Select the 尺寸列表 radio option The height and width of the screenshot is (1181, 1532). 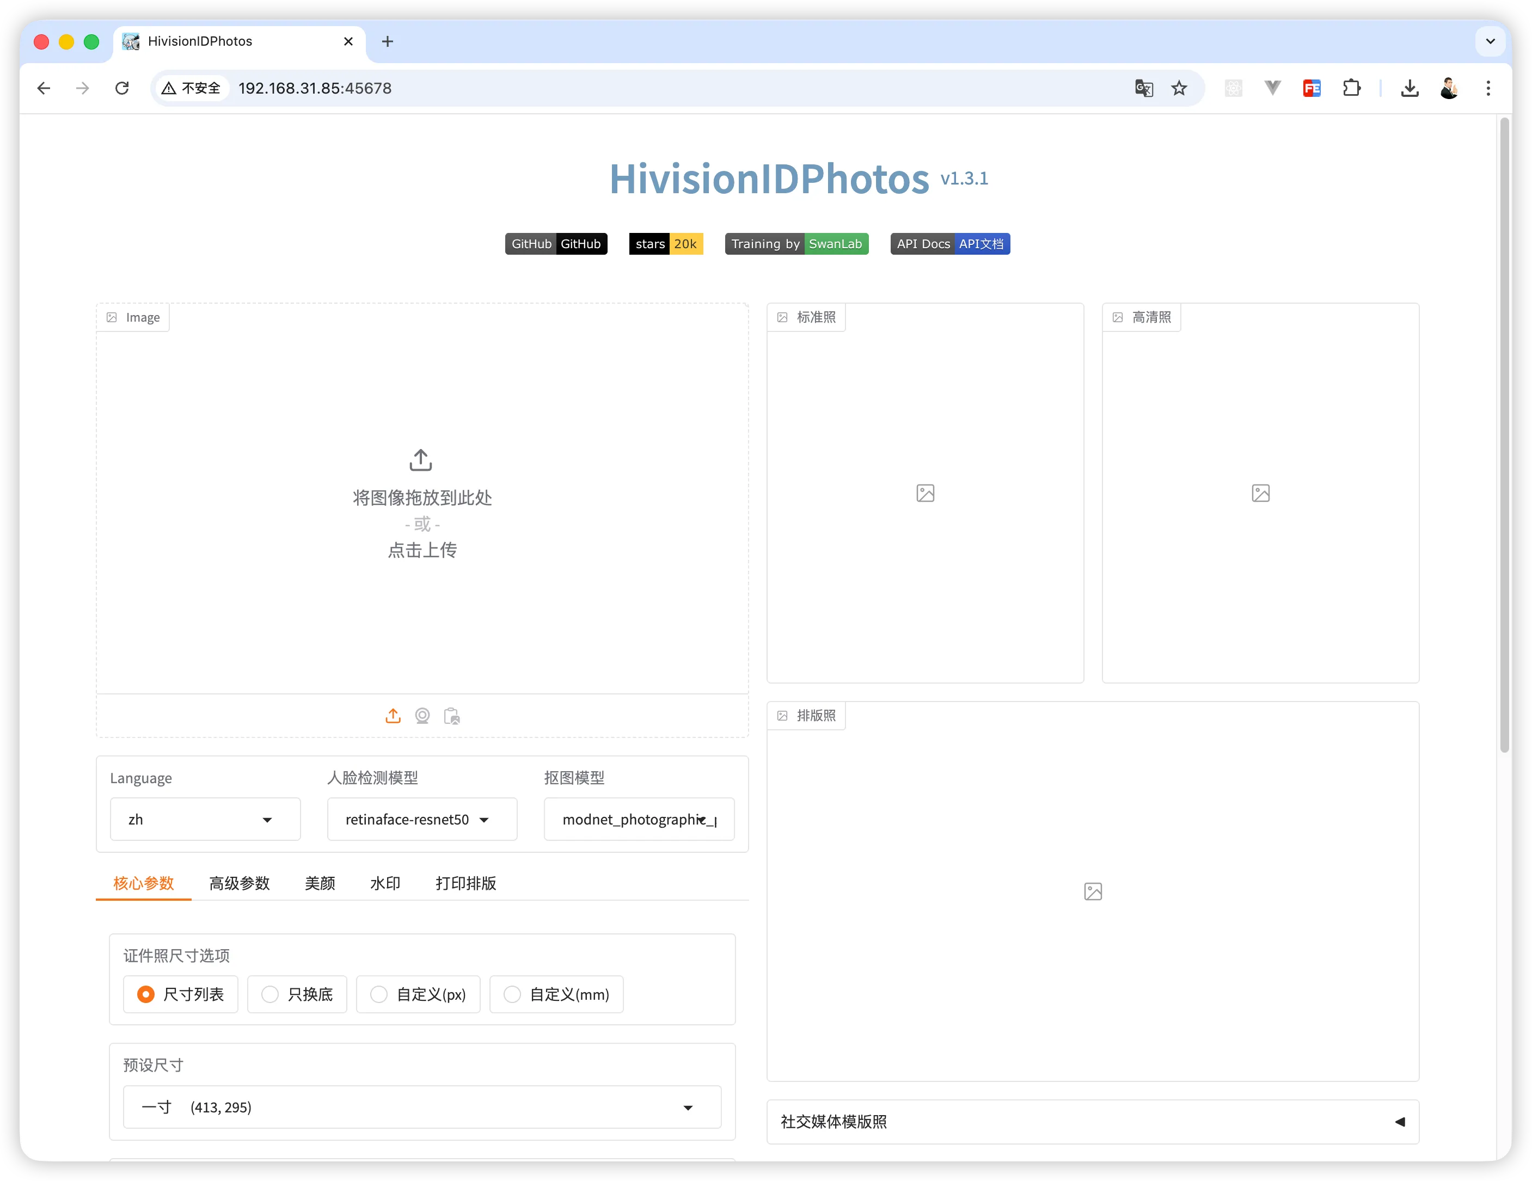(180, 994)
